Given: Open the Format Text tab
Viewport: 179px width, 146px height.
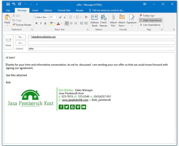Looking at the screenshot, I should [x=64, y=11].
